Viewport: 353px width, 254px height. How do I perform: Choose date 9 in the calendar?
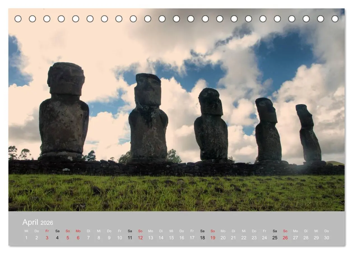[x=109, y=238]
